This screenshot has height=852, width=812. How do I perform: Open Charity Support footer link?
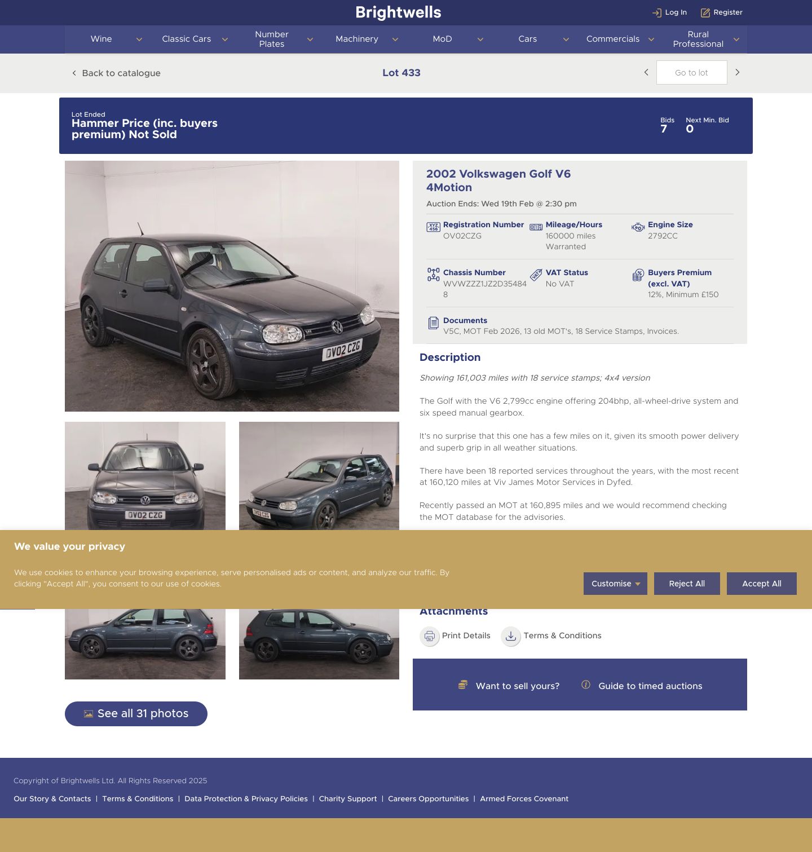348,798
